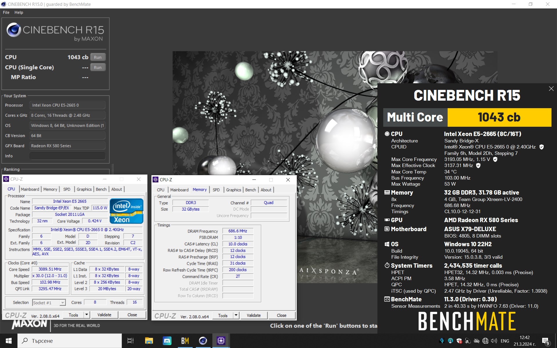Open SPD tab in Memory CPU-Z window
This screenshot has height=348, width=557.
coord(216,190)
